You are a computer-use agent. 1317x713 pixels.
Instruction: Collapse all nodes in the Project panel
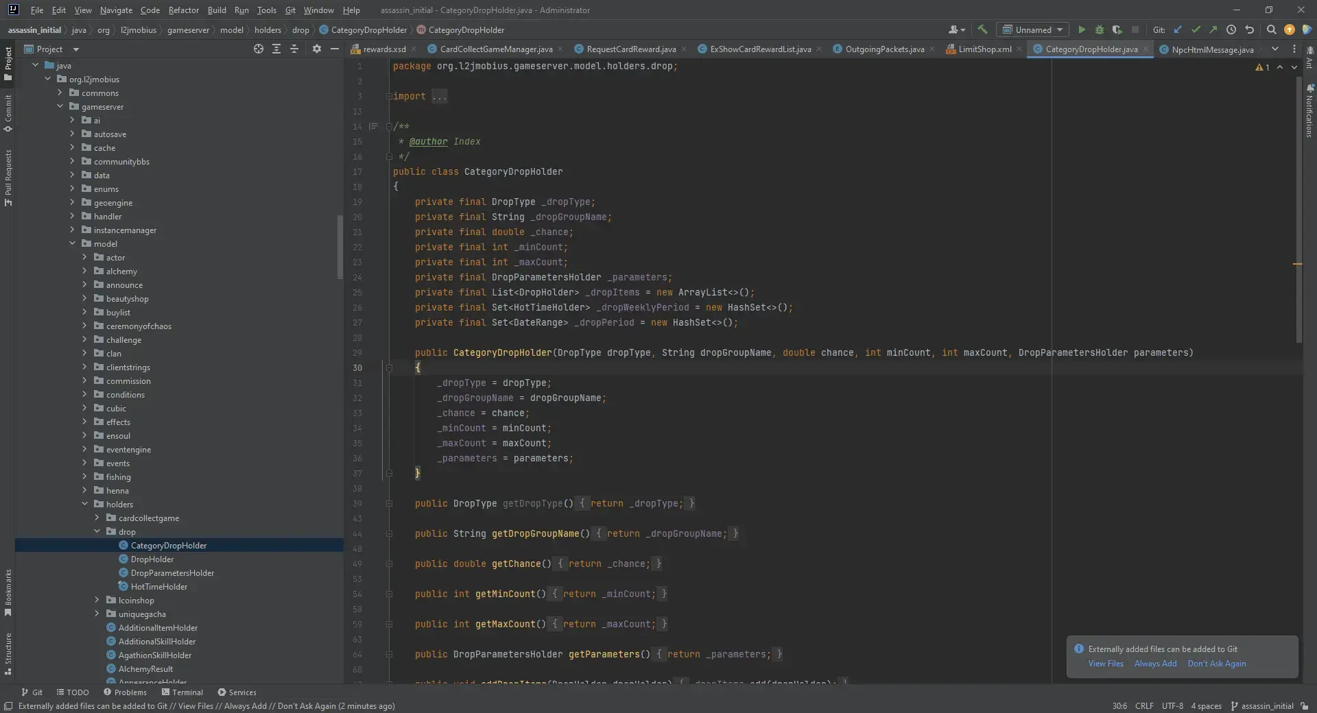294,49
